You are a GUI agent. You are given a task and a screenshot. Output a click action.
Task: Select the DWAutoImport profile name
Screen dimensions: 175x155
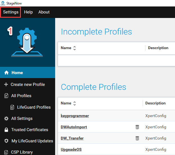(x=74, y=127)
